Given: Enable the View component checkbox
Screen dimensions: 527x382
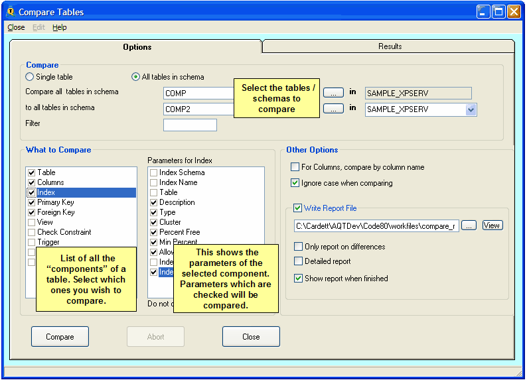Looking at the screenshot, I should [32, 222].
